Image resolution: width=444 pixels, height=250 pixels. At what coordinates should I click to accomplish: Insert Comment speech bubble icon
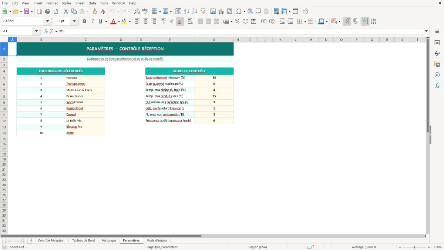click(258, 11)
